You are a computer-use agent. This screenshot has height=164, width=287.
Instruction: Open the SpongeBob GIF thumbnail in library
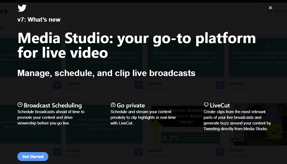[258, 124]
